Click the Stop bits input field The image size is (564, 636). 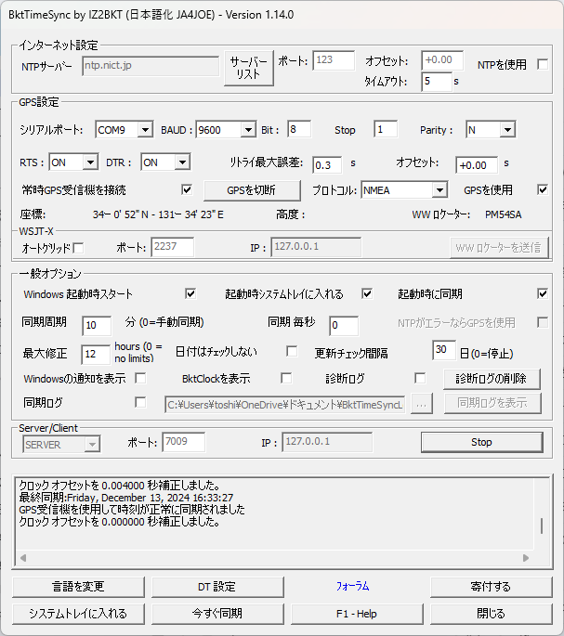click(x=386, y=129)
